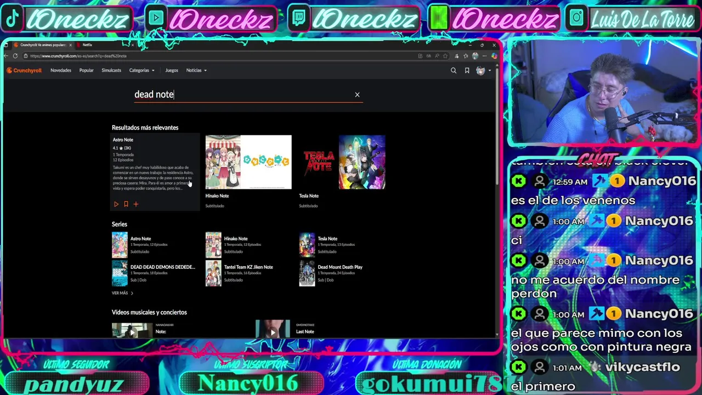
Task: Play the "Last Note" music video thumbnail
Action: pyautogui.click(x=273, y=329)
